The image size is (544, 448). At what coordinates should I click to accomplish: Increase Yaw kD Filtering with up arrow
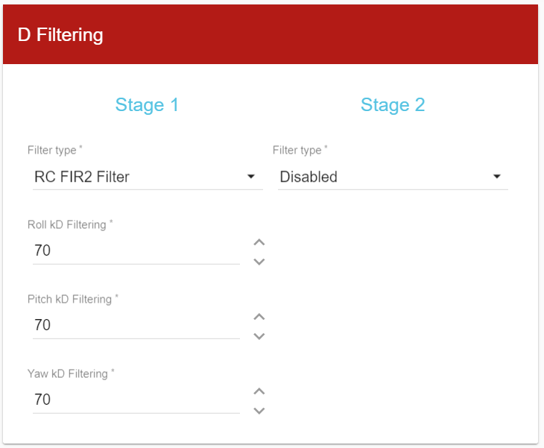click(x=259, y=391)
